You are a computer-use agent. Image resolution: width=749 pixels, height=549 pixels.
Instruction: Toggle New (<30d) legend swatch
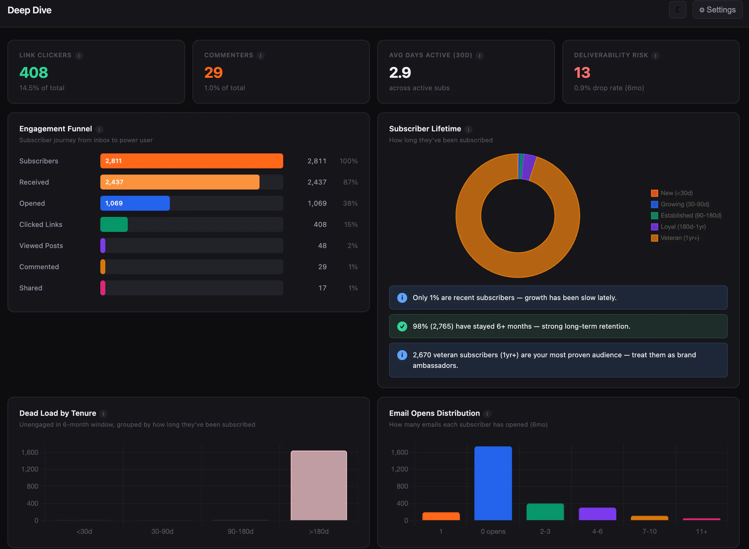[654, 193]
